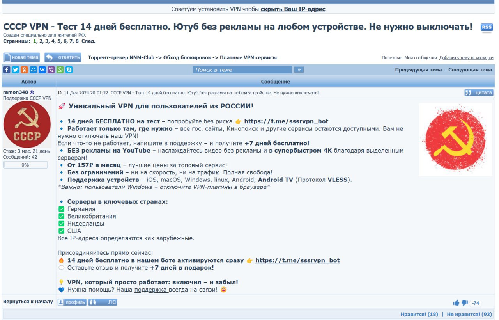The width and height of the screenshot is (499, 320).
Task: Click 'Добавить тему в закладки'
Action: click(466, 58)
